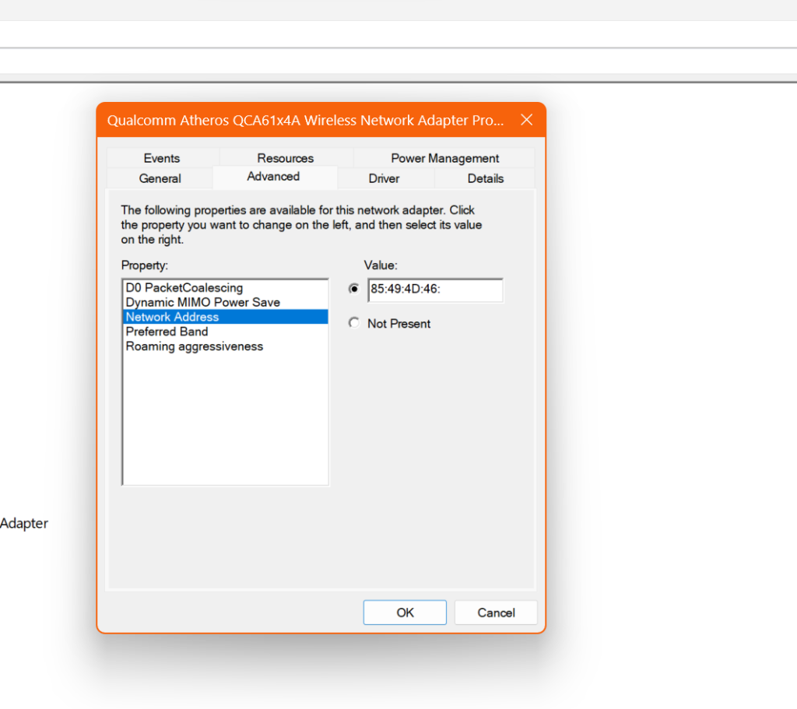Select D0 PacketCoalescing property
The image size is (797, 709).
coord(225,288)
